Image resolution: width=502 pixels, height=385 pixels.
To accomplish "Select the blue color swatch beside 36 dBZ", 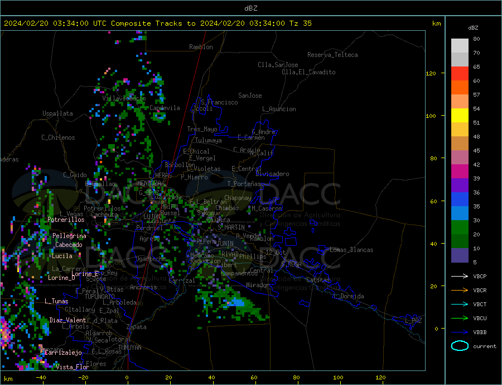I will 460,199.
